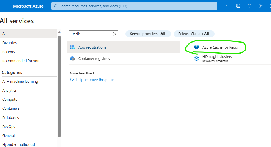The height and width of the screenshot is (147, 271).
Task: Click the feedback person icon
Action: pyautogui.click(x=72, y=79)
